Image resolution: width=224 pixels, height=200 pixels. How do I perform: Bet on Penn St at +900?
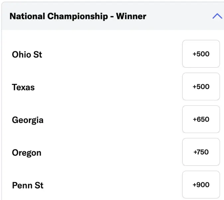pyautogui.click(x=201, y=185)
